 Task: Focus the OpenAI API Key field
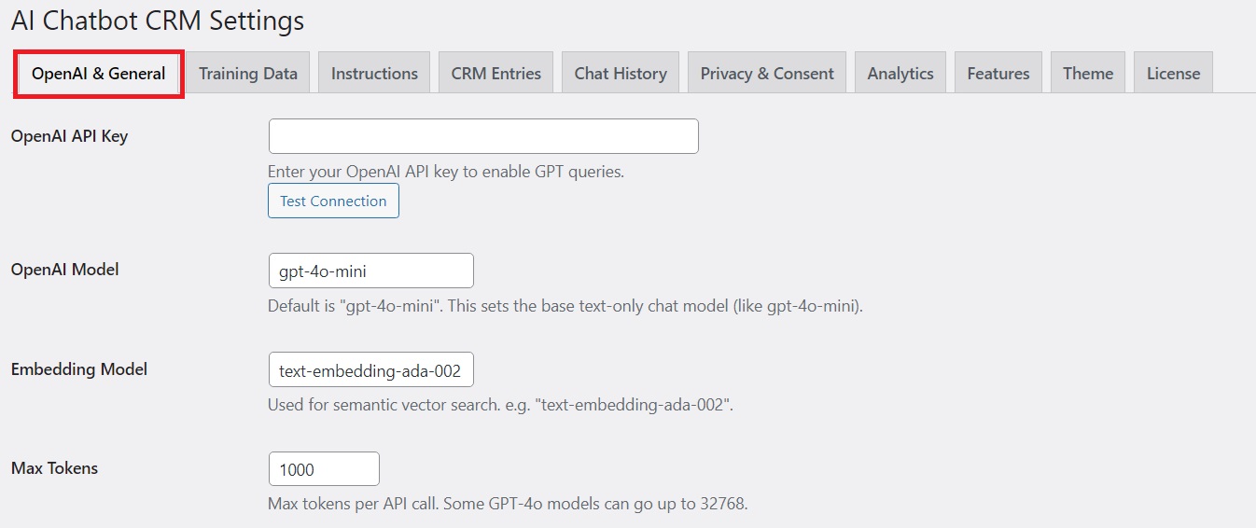483,136
